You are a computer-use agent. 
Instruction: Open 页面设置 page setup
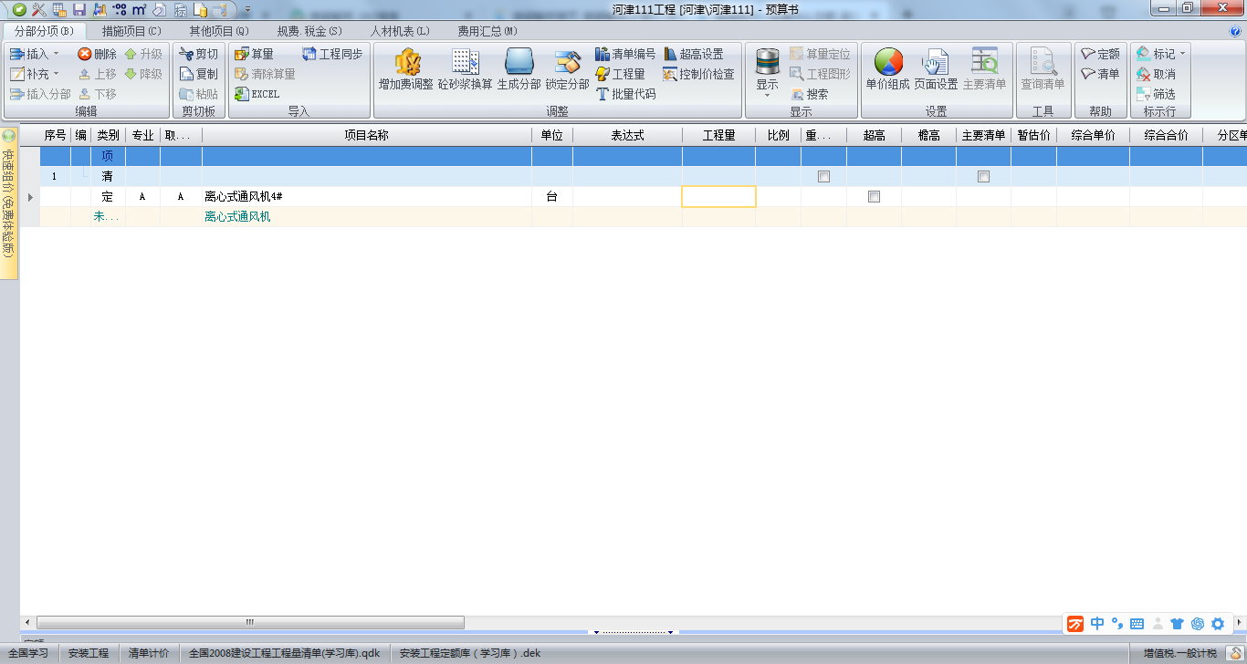tap(936, 69)
